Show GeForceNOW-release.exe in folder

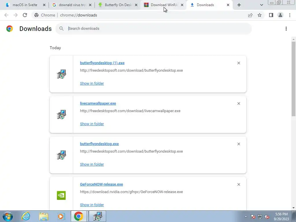pyautogui.click(x=92, y=205)
